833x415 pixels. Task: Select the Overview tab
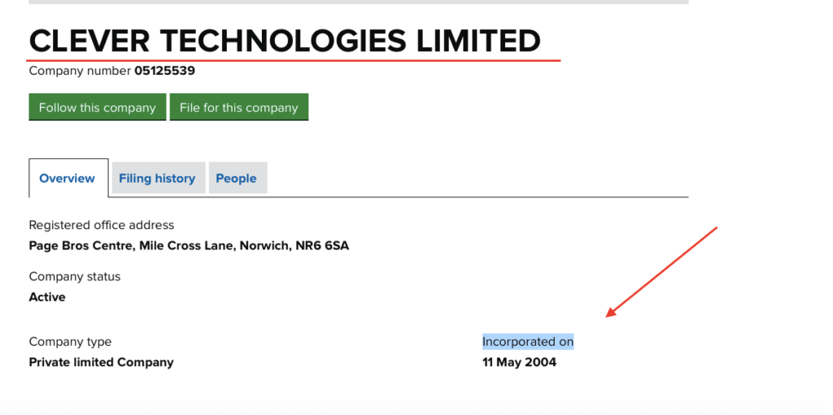(68, 178)
